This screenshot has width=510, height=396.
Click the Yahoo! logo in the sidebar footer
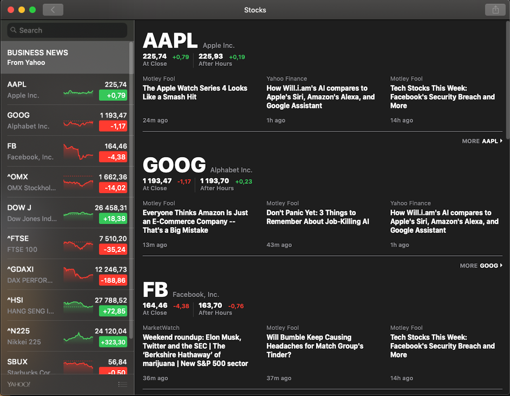click(19, 384)
